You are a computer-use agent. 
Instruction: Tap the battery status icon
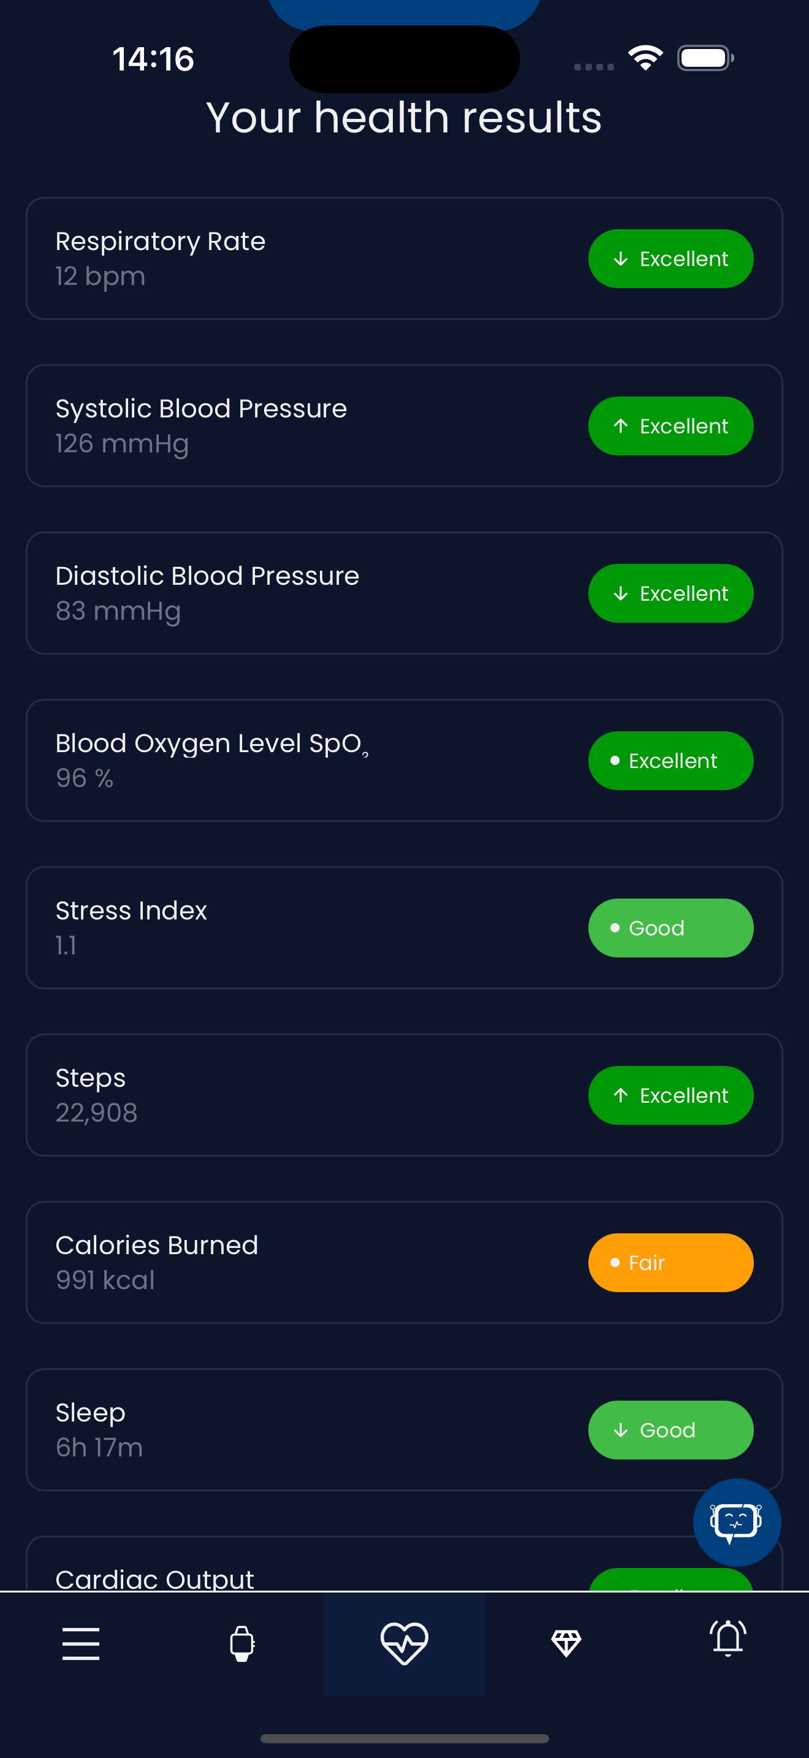[705, 58]
